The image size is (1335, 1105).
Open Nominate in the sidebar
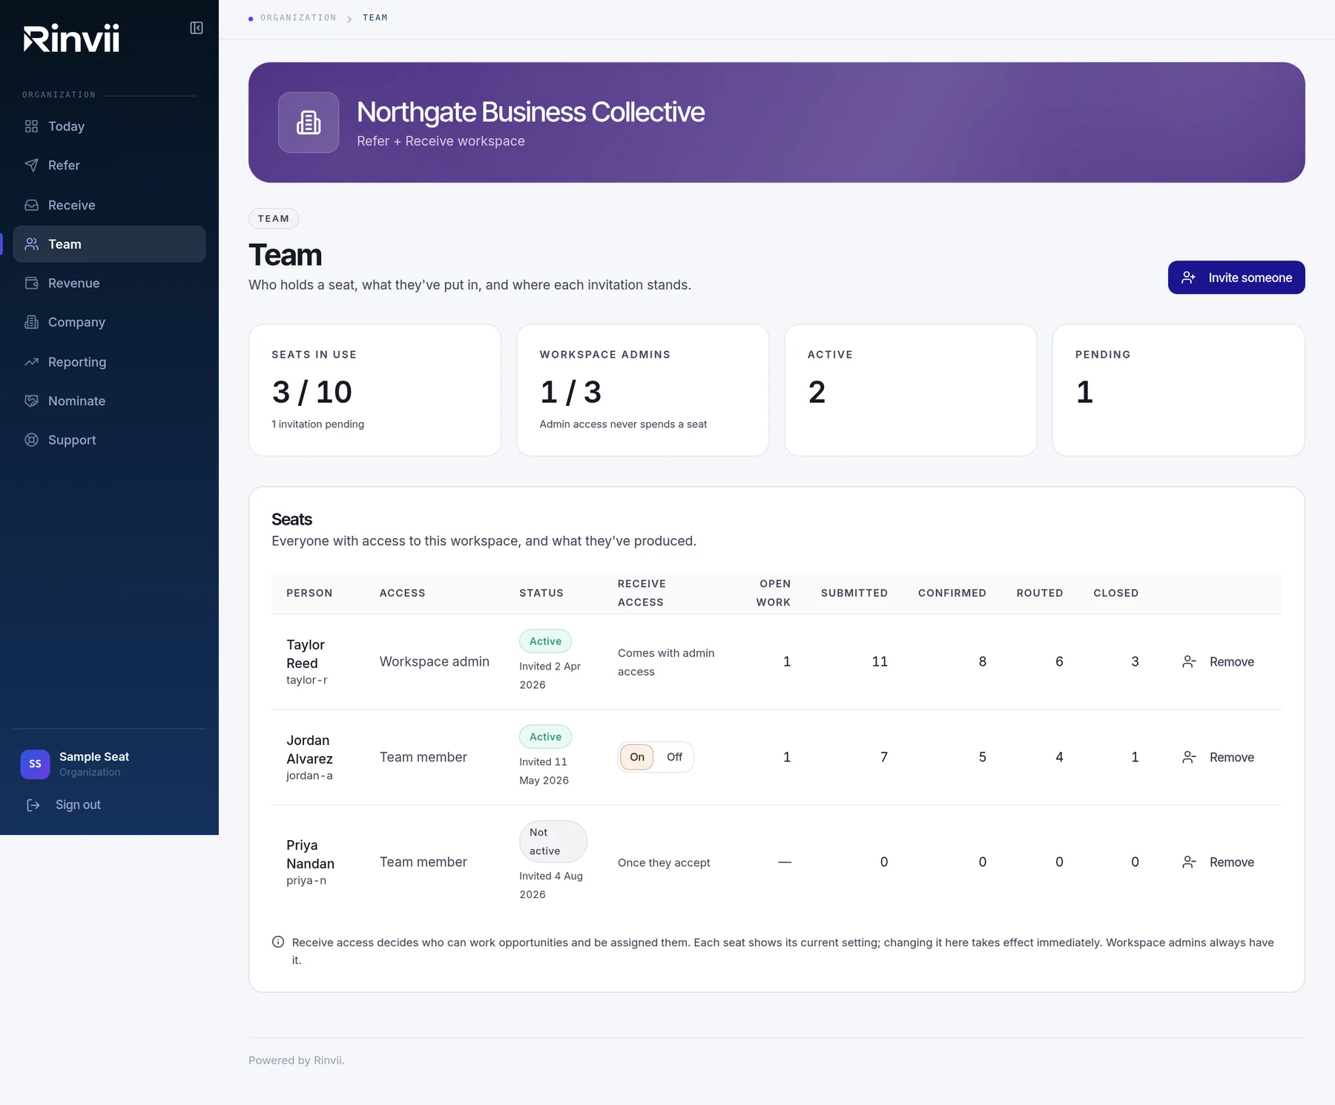click(109, 401)
